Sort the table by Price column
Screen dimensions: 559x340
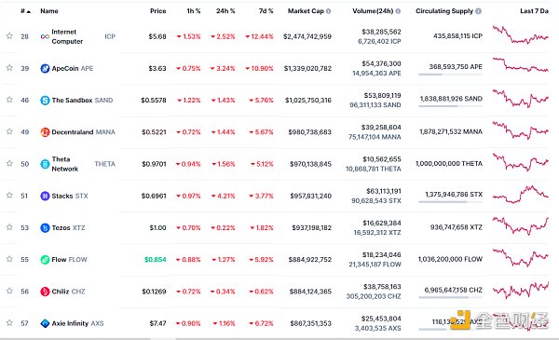pyautogui.click(x=158, y=11)
